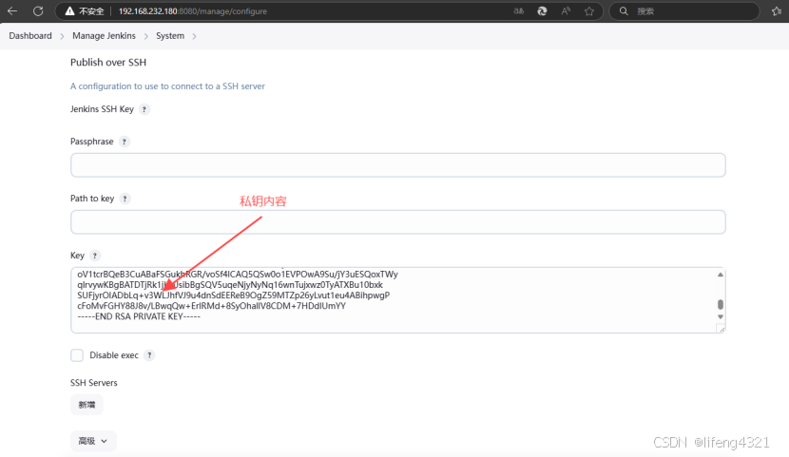Image resolution: width=789 pixels, height=457 pixels.
Task: Click Key textarea scroll up arrow
Action: click(x=720, y=274)
